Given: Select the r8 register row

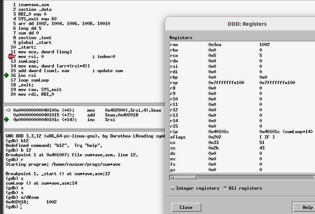Looking at the screenshot, I should point(242,88).
